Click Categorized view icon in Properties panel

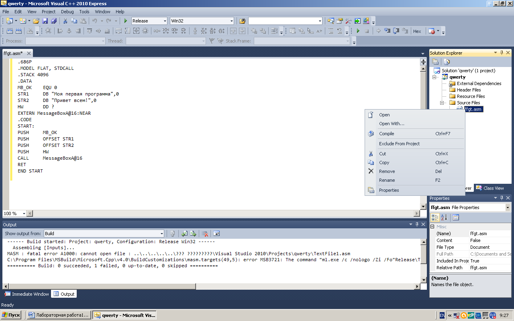coord(435,217)
